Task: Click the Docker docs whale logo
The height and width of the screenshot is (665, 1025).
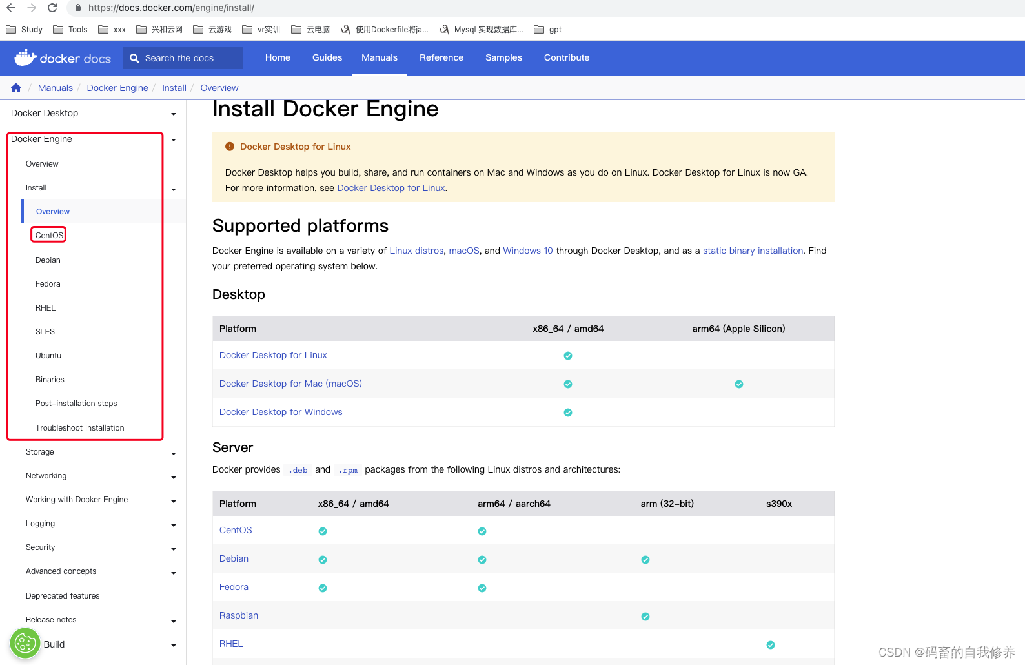Action: 26,58
